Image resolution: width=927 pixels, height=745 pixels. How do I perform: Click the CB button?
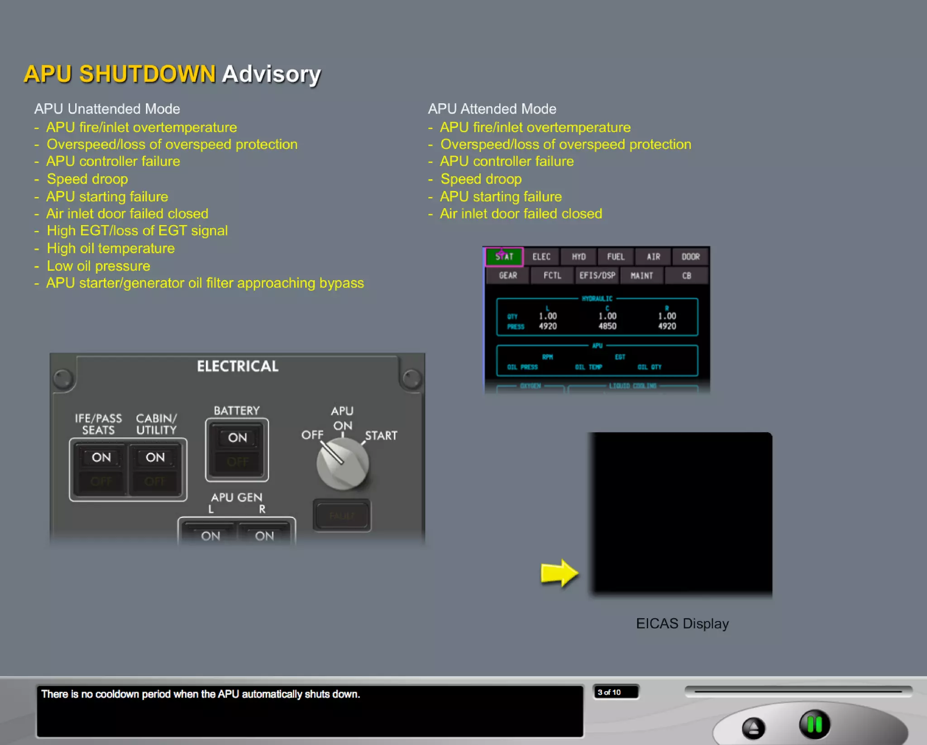click(686, 275)
